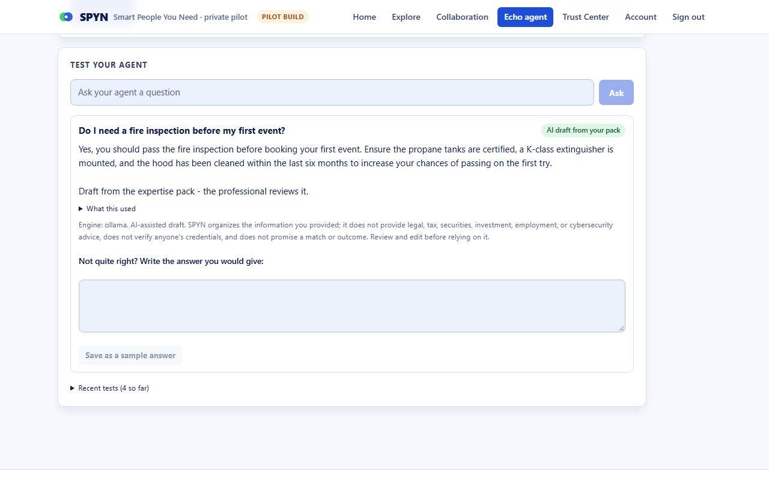Viewport: 769px width, 480px height.
Task: Select the Echo agent tab
Action: pos(525,17)
